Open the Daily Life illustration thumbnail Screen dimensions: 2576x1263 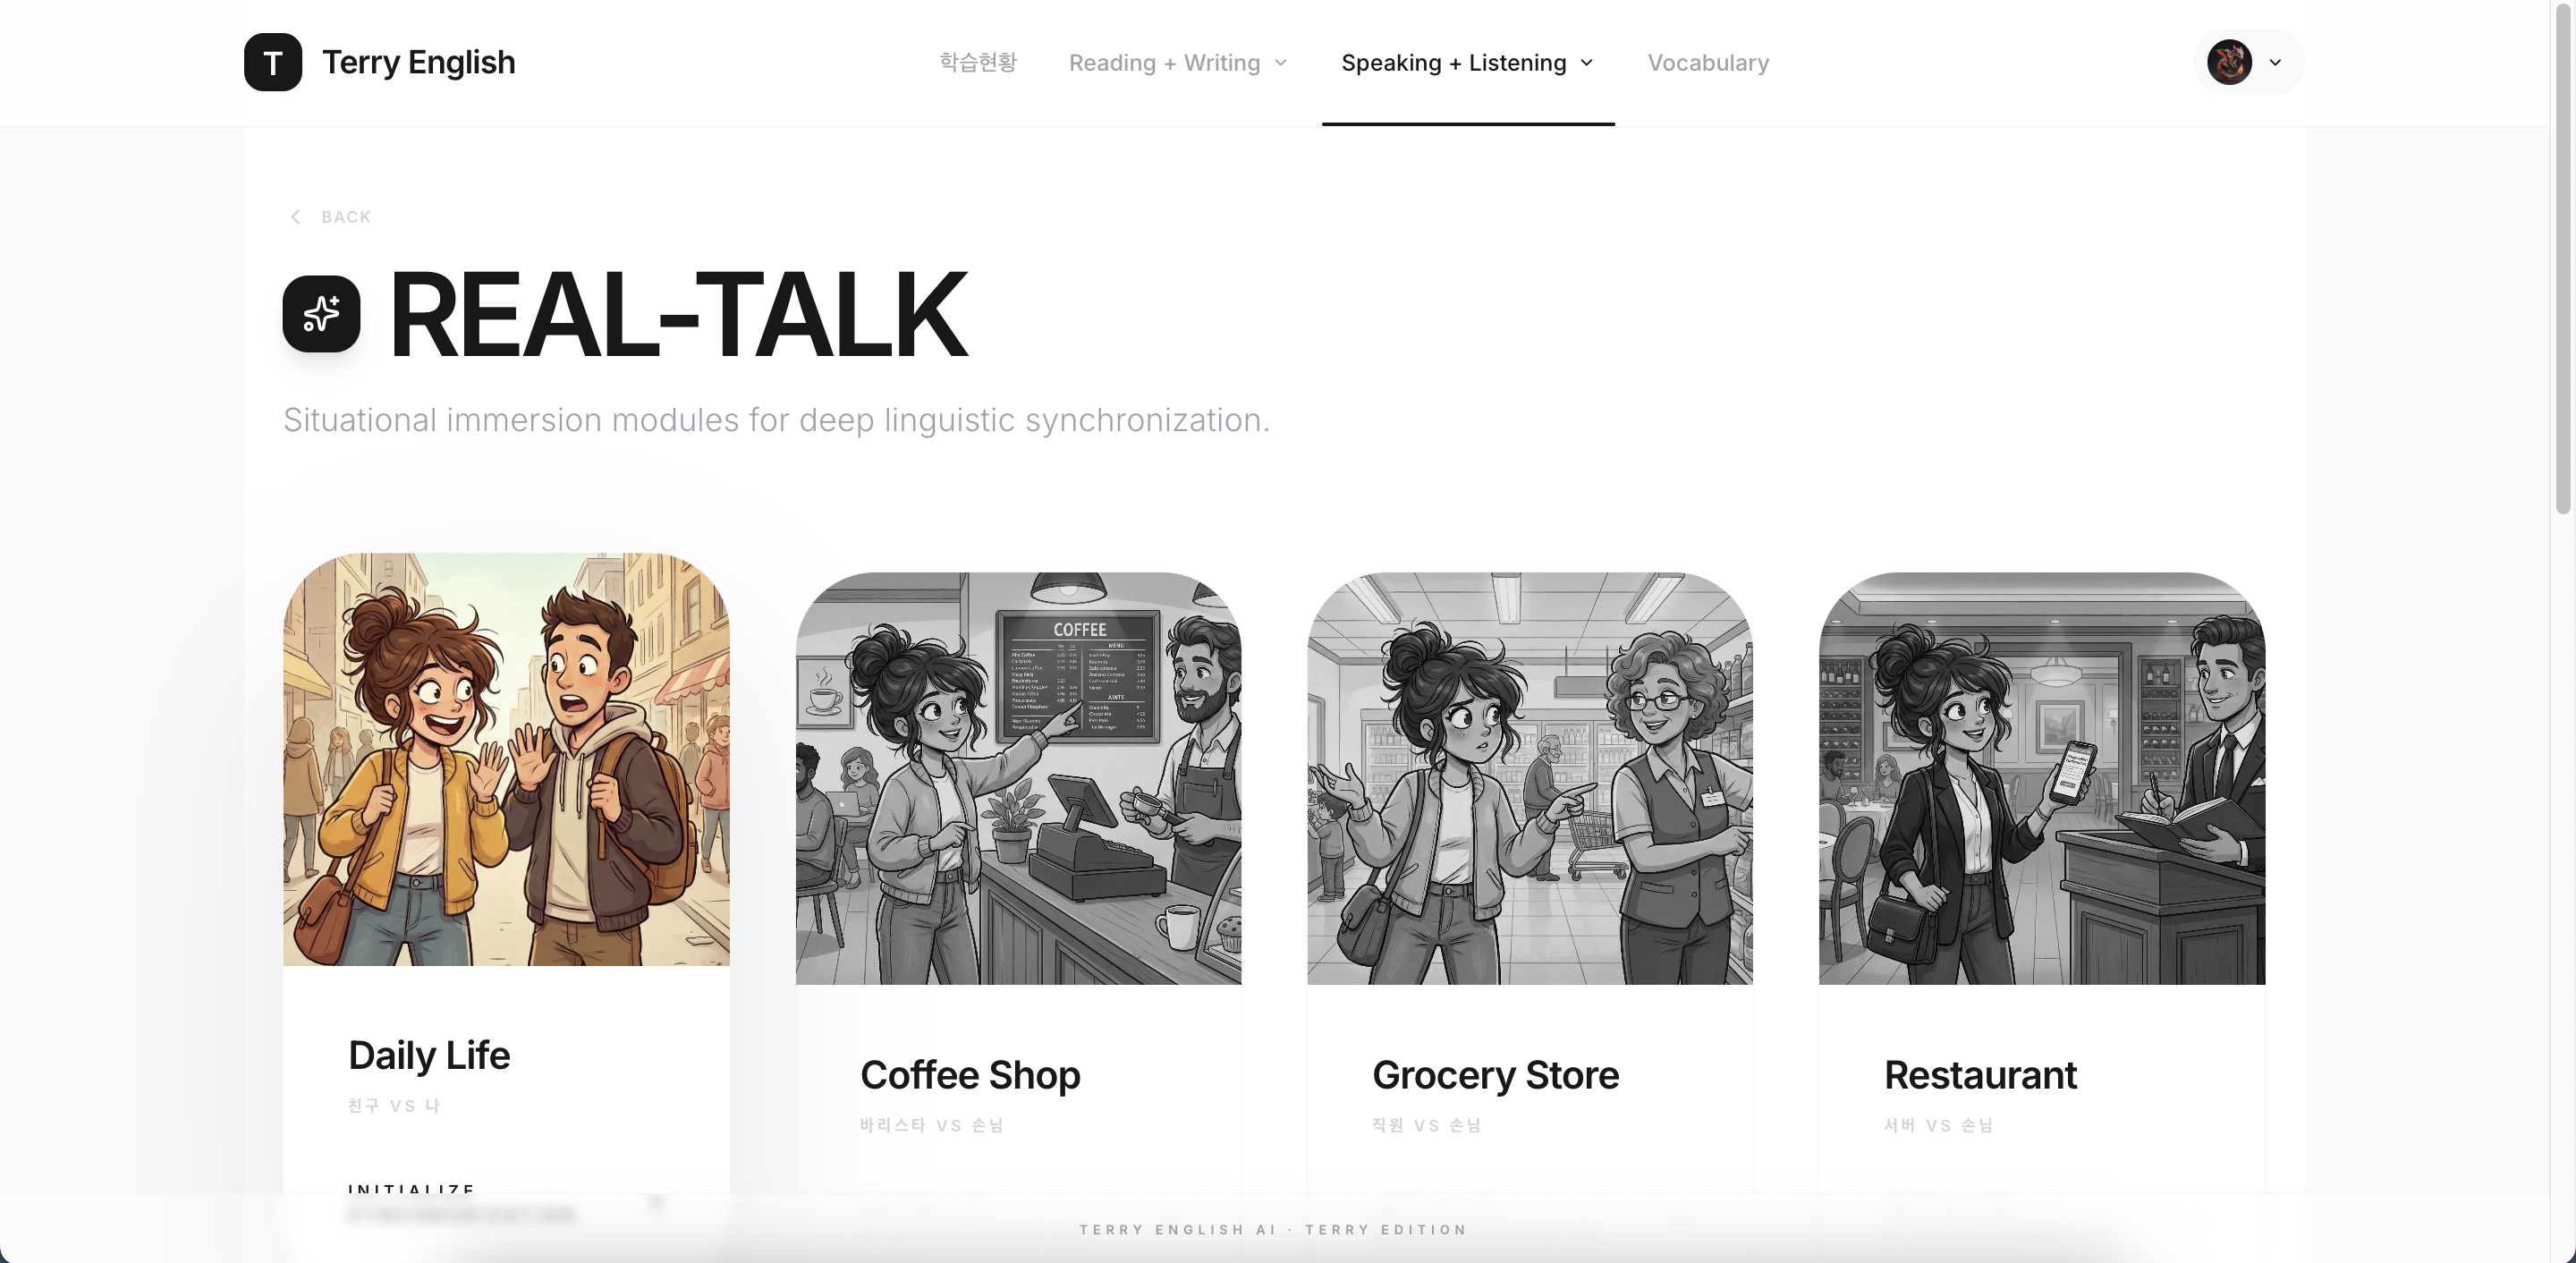tap(506, 759)
